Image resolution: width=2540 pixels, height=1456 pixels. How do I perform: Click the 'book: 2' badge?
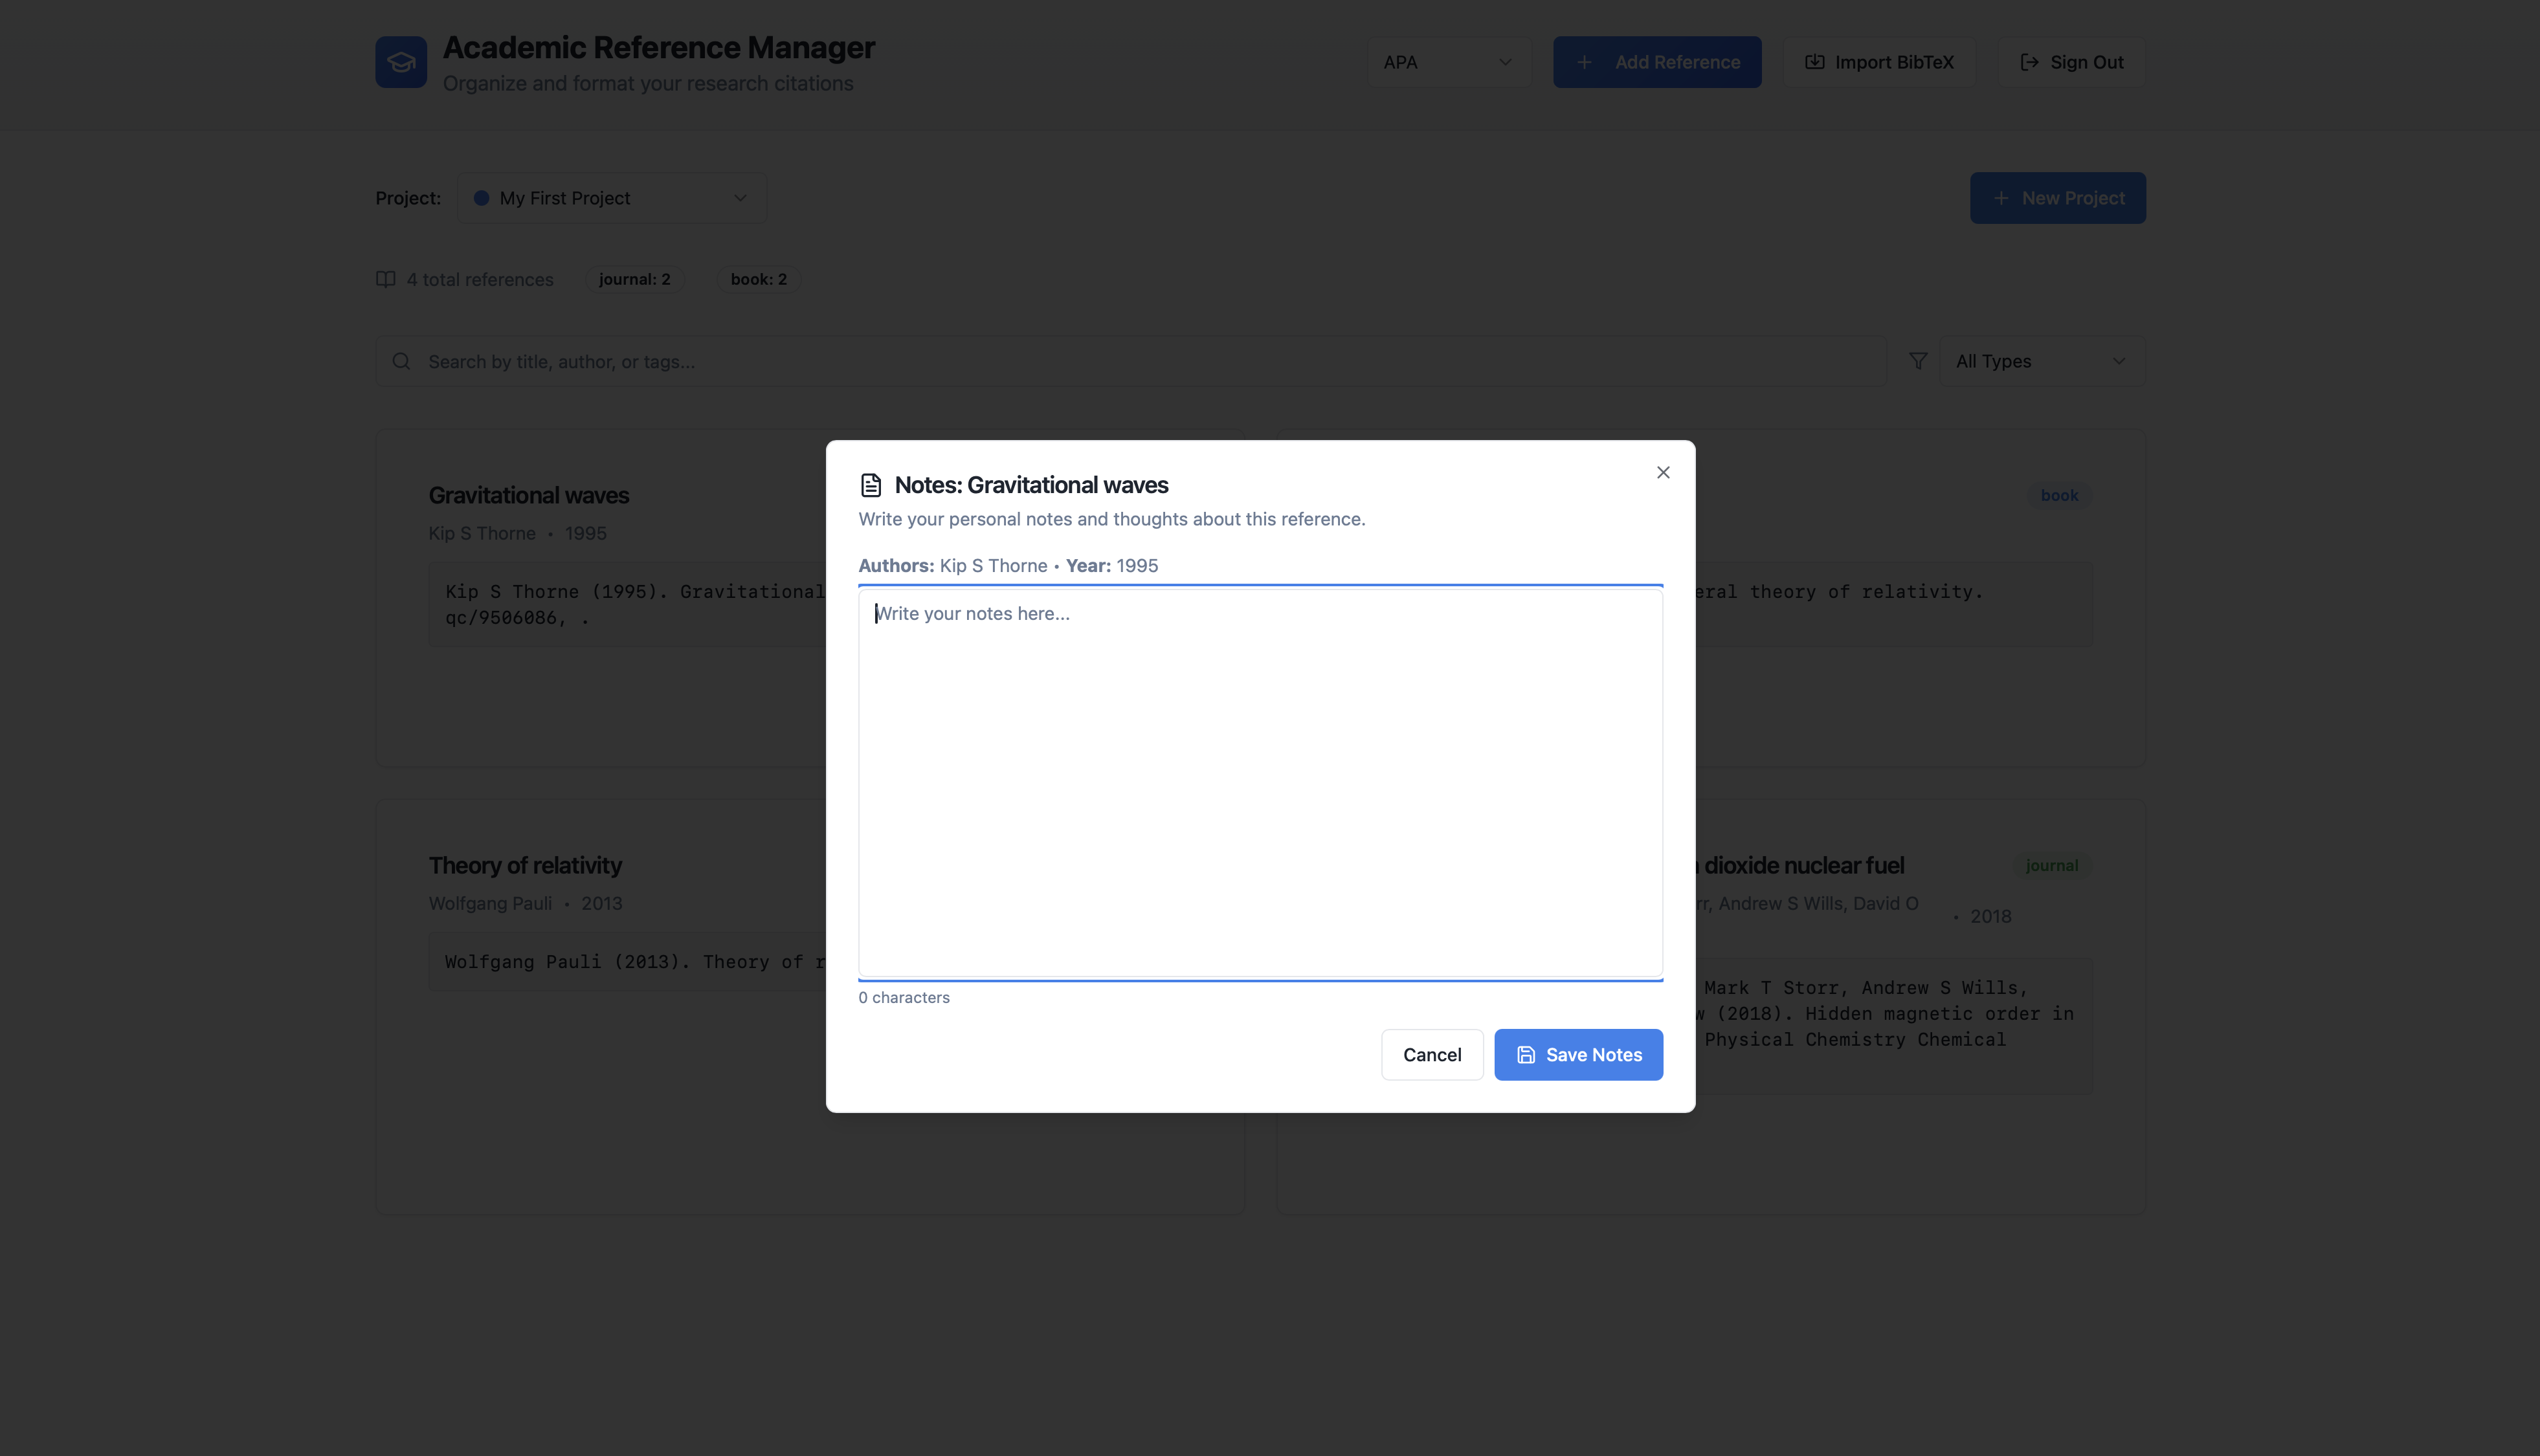click(x=759, y=279)
